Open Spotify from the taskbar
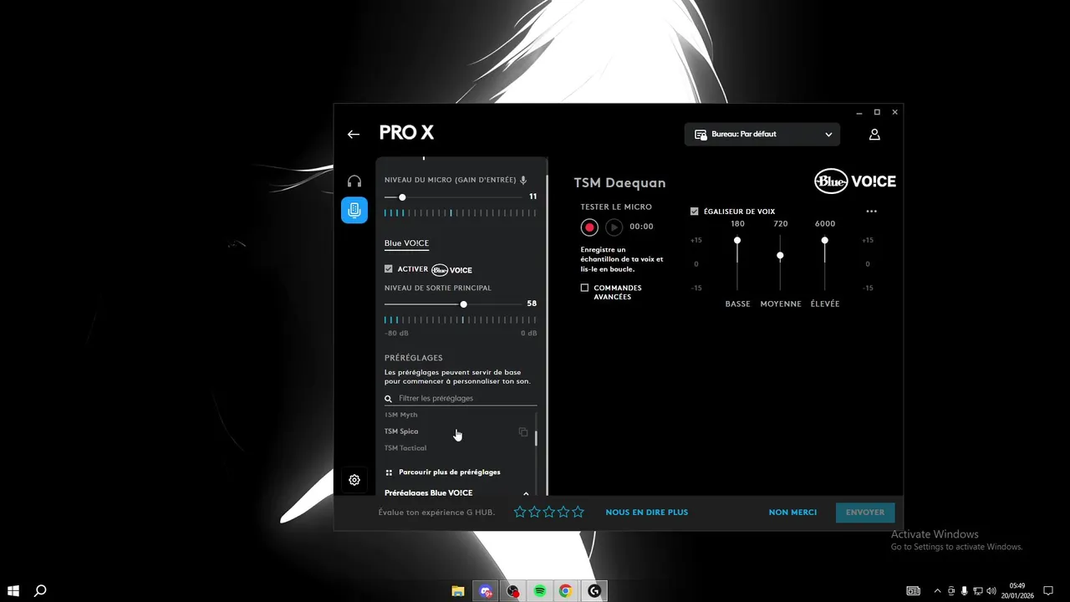 click(540, 591)
